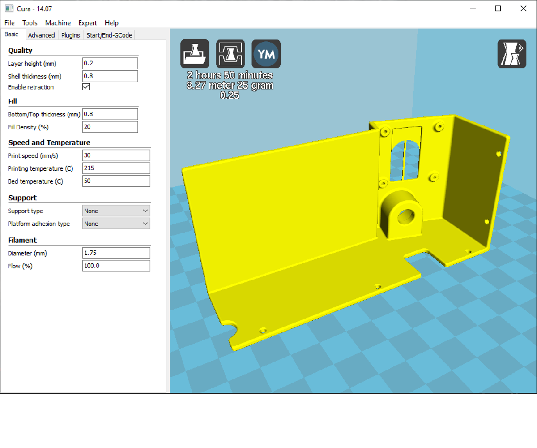Switch to the Plugins tab
The height and width of the screenshot is (448, 537).
coord(71,35)
